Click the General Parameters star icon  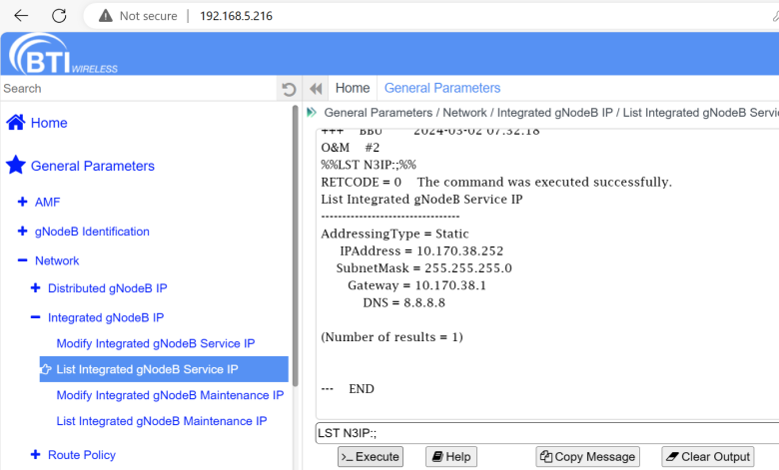16,166
